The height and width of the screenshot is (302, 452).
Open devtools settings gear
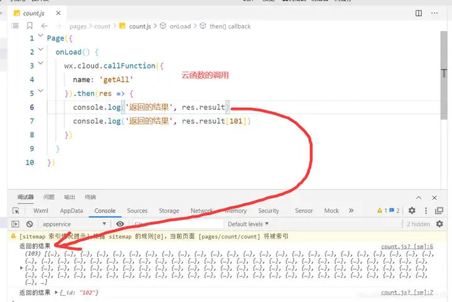point(412,211)
